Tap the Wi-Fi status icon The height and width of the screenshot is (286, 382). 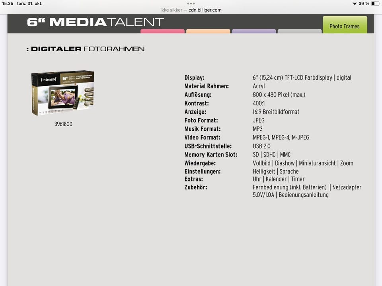coord(355,4)
